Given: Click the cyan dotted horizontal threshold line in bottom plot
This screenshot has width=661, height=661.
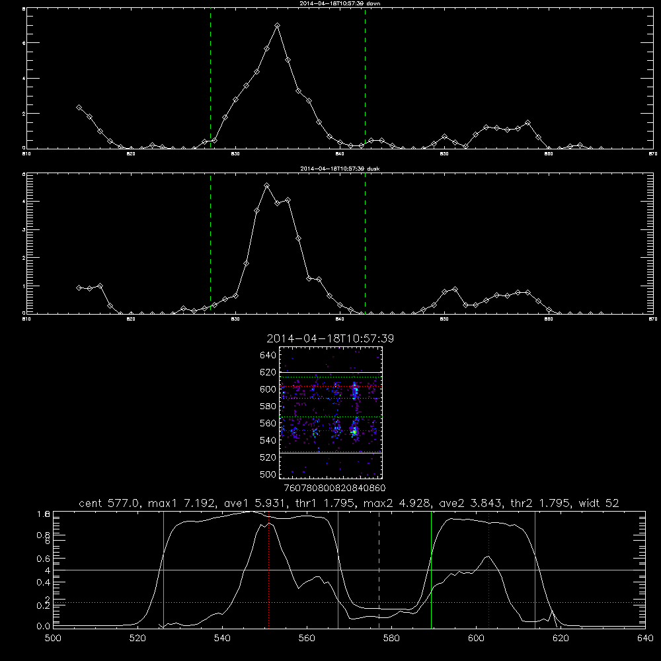Looking at the screenshot, I should pos(349,602).
